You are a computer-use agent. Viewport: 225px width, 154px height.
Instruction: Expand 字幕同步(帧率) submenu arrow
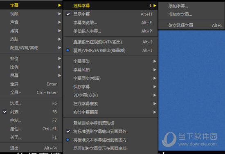[x=155, y=78]
